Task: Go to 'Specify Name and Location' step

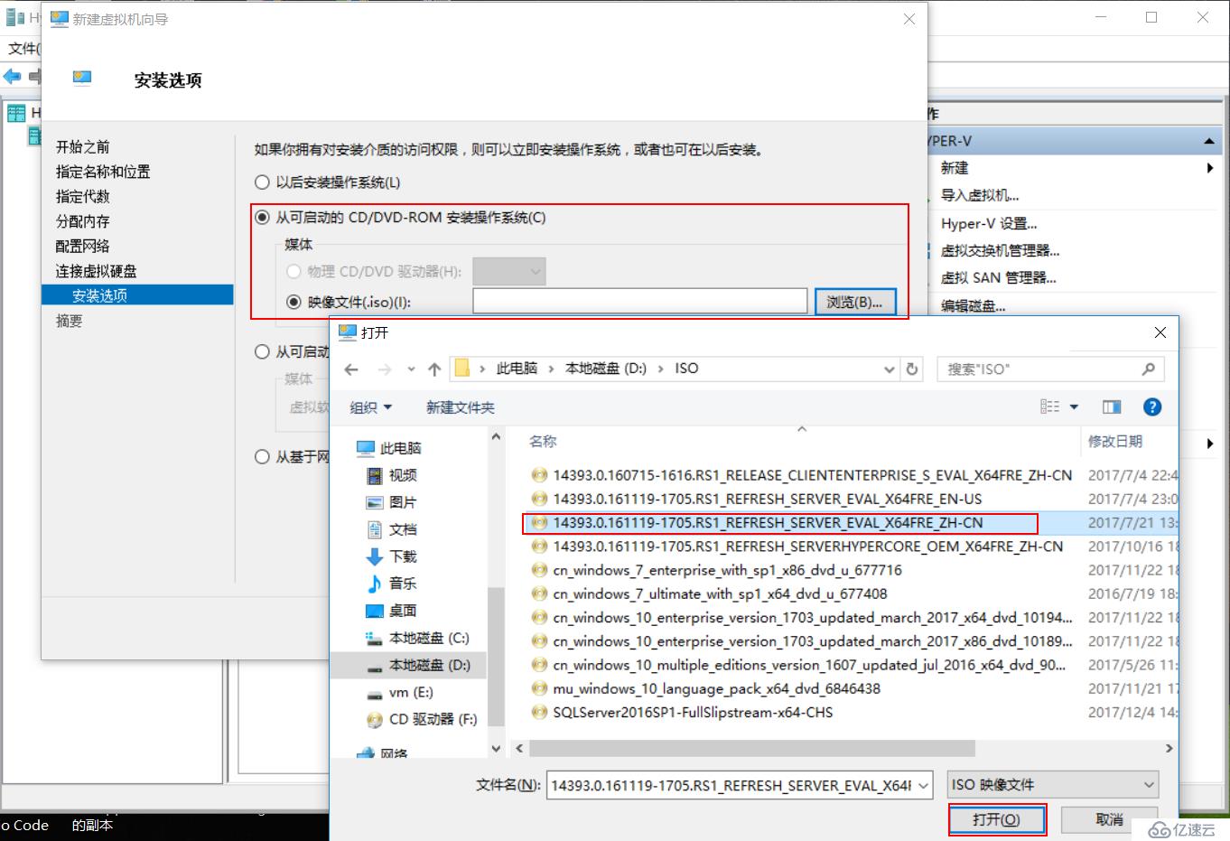Action: 103,172
